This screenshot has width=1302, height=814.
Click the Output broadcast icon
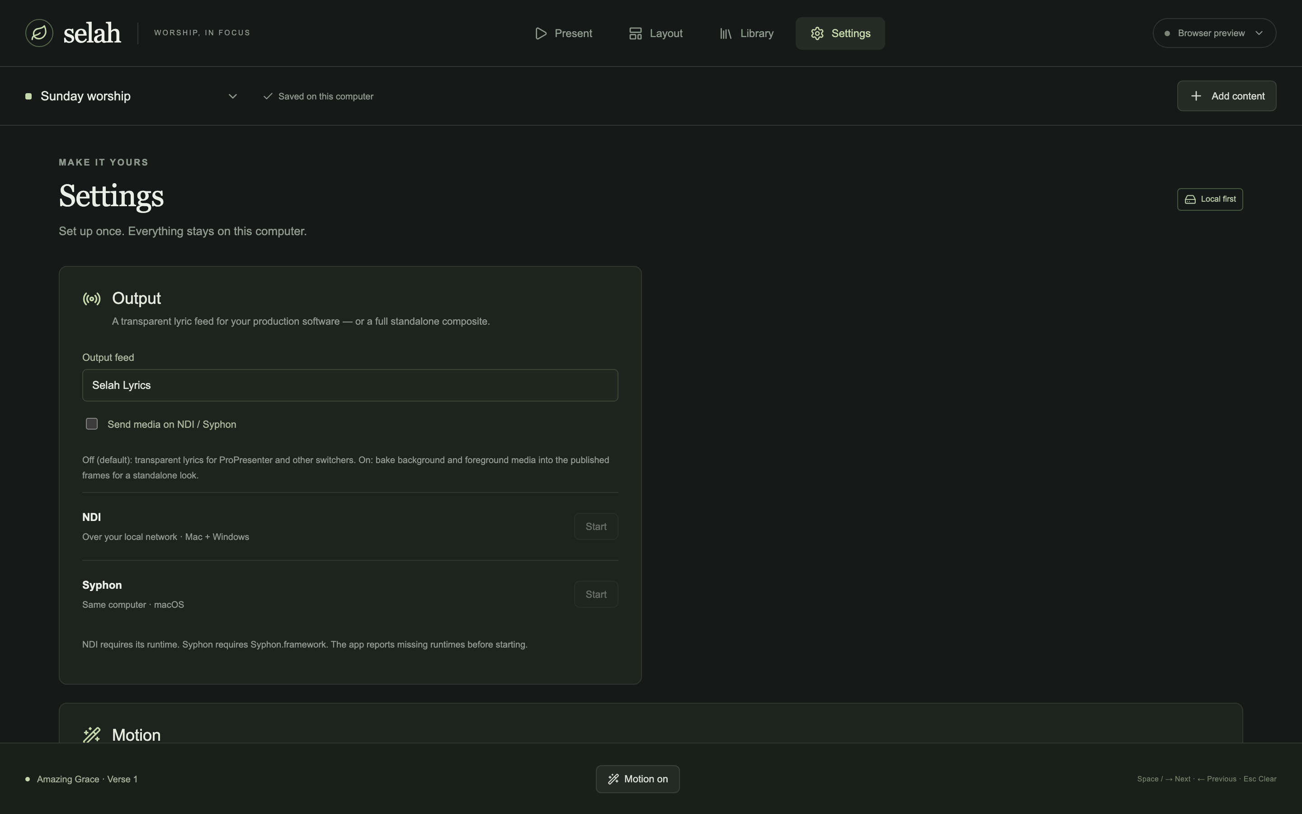(x=91, y=299)
